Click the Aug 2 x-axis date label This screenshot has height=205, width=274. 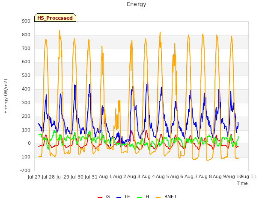click(119, 177)
